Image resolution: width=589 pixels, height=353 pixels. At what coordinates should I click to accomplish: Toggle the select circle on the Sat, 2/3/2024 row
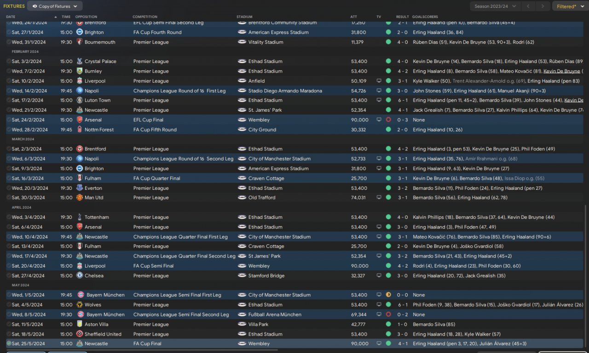(9, 149)
